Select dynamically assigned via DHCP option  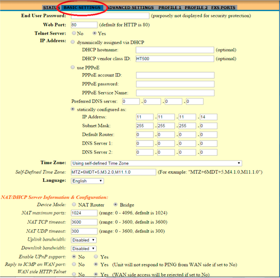point(72,42)
